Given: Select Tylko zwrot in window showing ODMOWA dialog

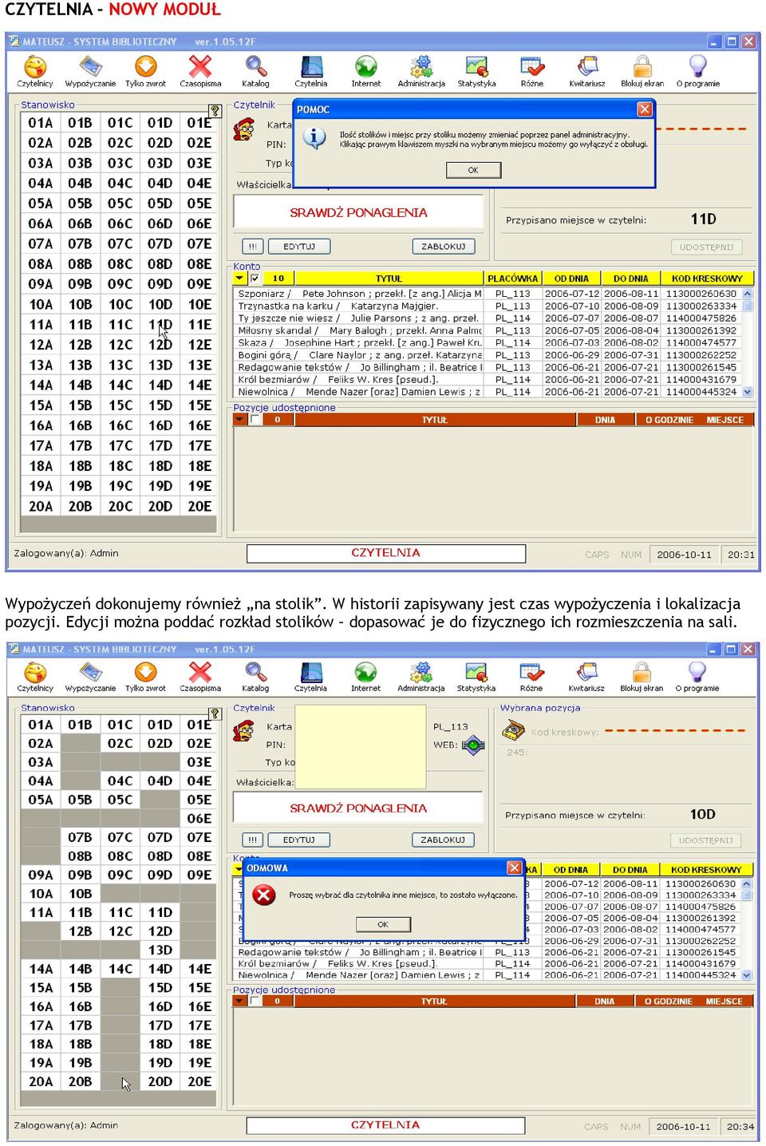Looking at the screenshot, I should tap(145, 676).
